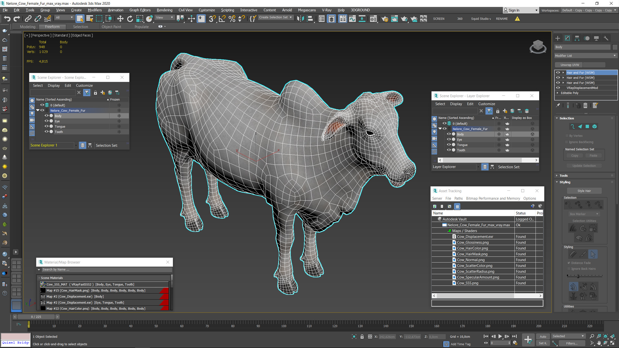Click the Pin Stack icon
The width and height of the screenshot is (619, 348).
coord(558,105)
